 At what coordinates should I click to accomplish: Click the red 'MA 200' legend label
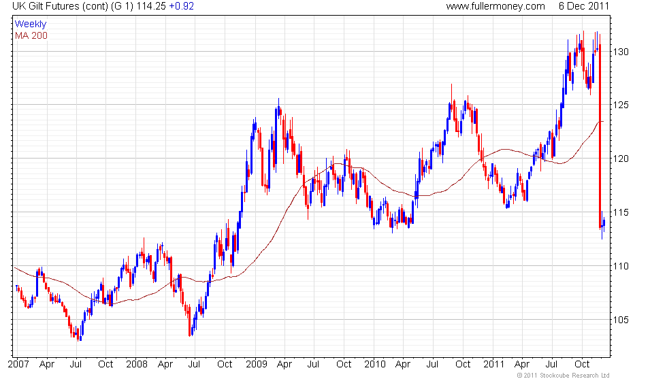pyautogui.click(x=31, y=35)
